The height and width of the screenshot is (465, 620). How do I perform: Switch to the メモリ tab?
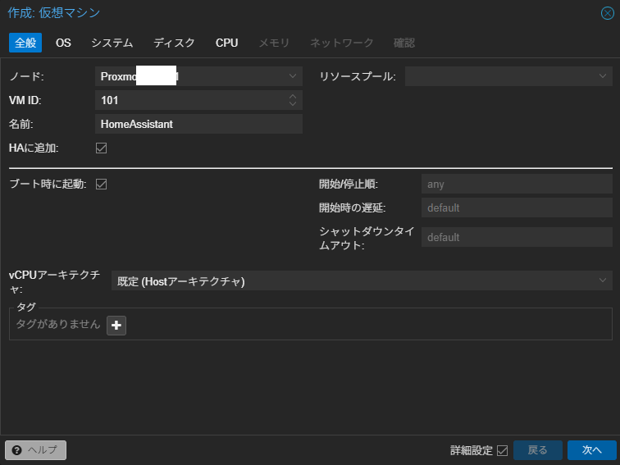[x=274, y=43]
